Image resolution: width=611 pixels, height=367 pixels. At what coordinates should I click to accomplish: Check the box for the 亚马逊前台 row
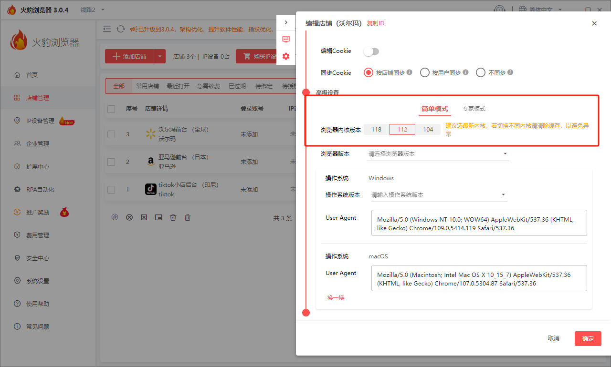(111, 162)
